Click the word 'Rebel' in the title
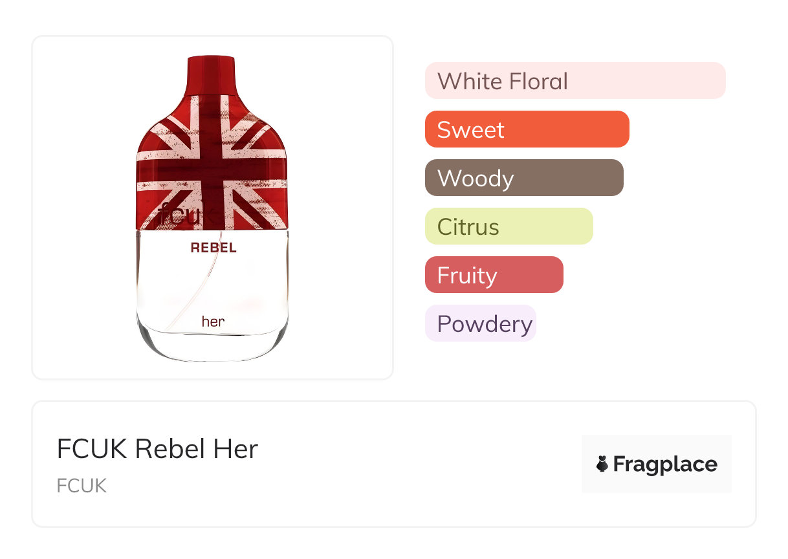The image size is (788, 559). (162, 449)
